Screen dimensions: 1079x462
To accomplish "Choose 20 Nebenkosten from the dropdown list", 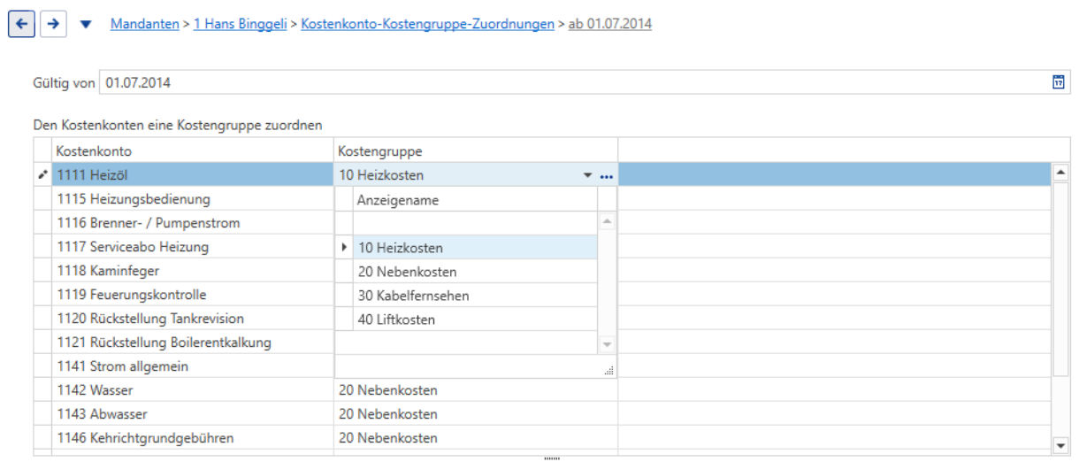I will pyautogui.click(x=475, y=271).
